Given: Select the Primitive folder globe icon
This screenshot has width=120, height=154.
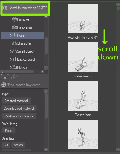Looking at the screenshot, I should (14, 19).
